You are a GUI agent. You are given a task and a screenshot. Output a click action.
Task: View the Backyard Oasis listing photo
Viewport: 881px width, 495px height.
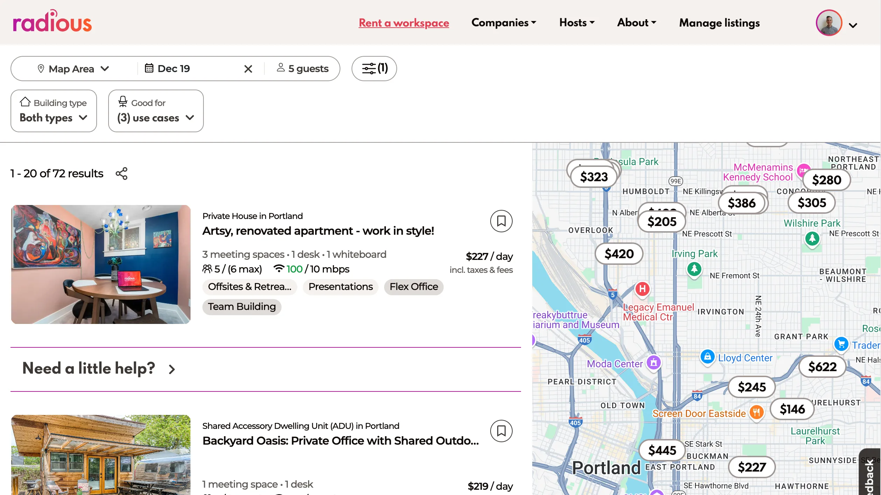coord(101,455)
